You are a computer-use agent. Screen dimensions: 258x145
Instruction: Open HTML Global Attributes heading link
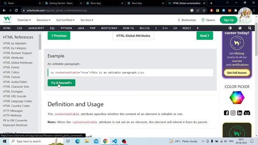[x=133, y=36]
